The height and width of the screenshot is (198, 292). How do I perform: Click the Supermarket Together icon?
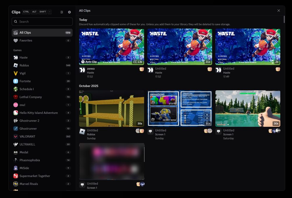(x=16, y=176)
